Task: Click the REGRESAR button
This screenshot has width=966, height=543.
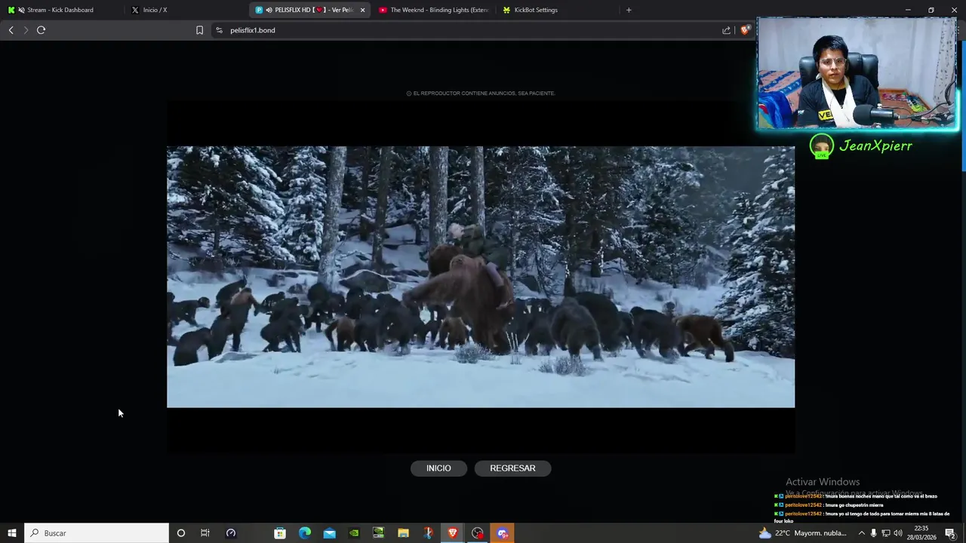Action: click(x=512, y=468)
